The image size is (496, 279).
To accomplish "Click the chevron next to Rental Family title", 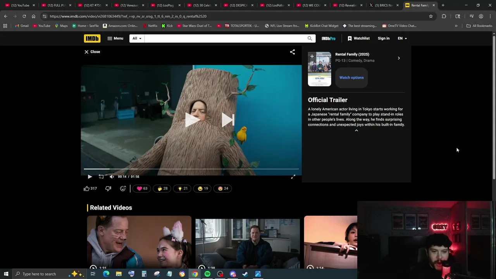I will [x=399, y=58].
